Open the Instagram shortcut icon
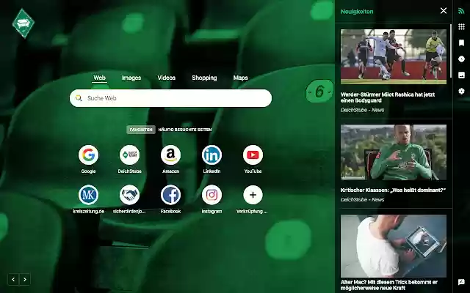Viewport: 470px width, 293px height. [x=211, y=195]
